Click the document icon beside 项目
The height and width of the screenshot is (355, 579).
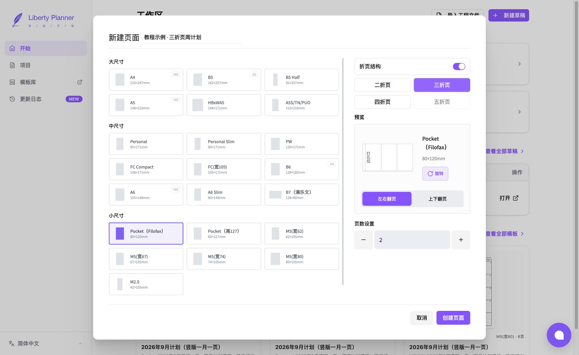[12, 65]
